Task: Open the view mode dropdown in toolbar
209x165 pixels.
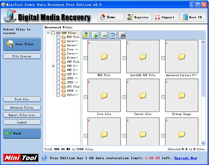Action: click(x=113, y=35)
